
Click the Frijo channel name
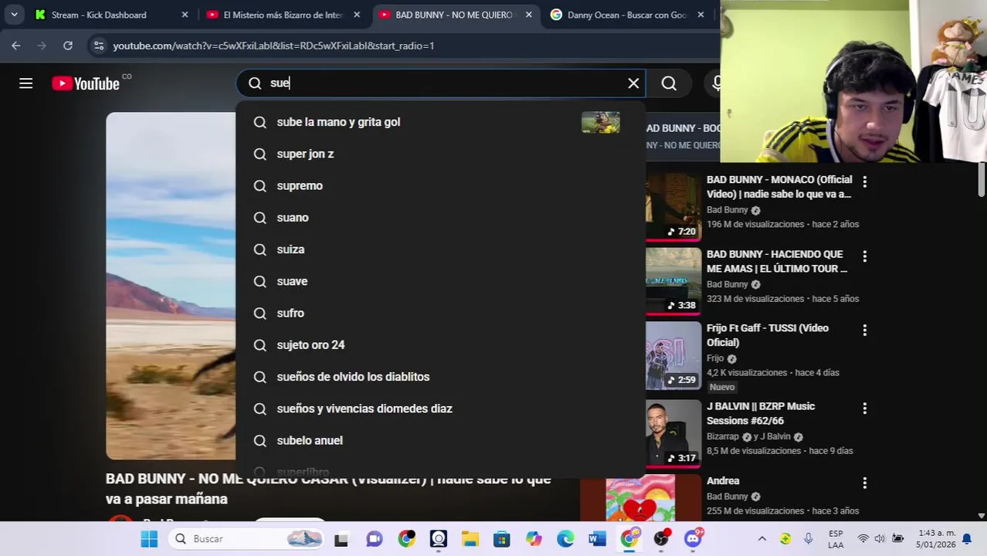click(x=715, y=358)
